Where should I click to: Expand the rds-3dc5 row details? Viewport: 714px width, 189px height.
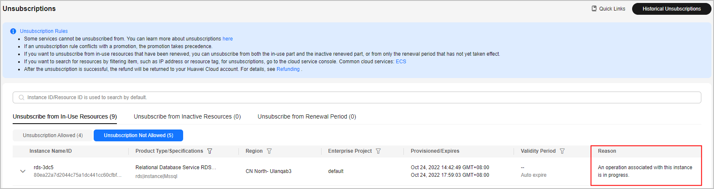click(23, 171)
